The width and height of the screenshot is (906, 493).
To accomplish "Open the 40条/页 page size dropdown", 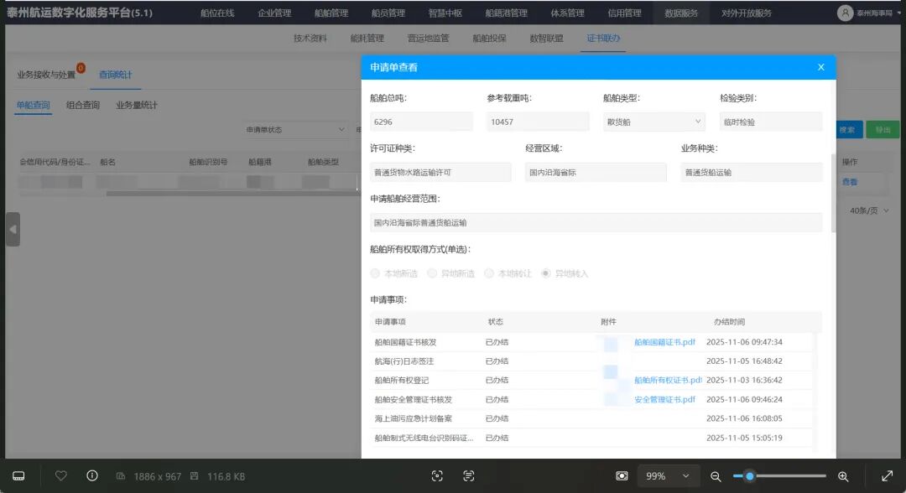I will tap(869, 210).
